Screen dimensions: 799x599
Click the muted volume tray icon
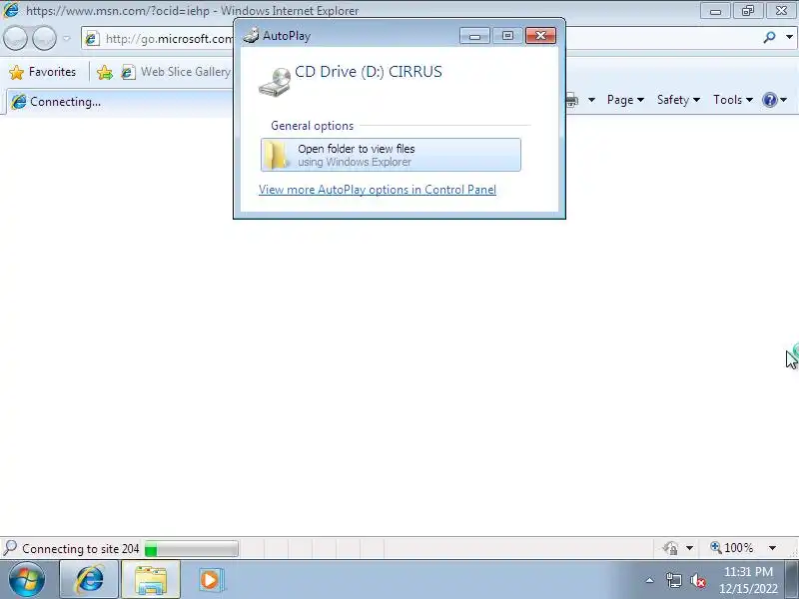click(x=697, y=580)
